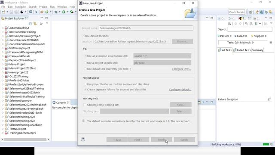Screen dimensions: 275x155
Task: Click the green Run toolbar icon
Action: pyautogui.click(x=64, y=12)
